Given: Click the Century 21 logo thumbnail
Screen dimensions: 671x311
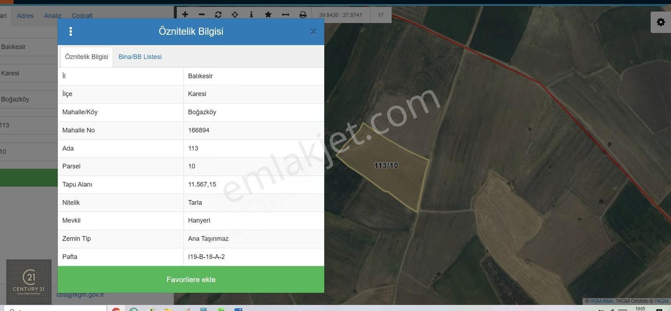Looking at the screenshot, I should (x=29, y=282).
